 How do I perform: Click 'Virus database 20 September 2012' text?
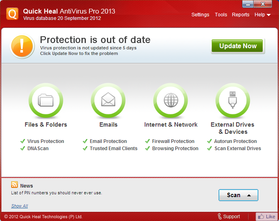coord(62,18)
